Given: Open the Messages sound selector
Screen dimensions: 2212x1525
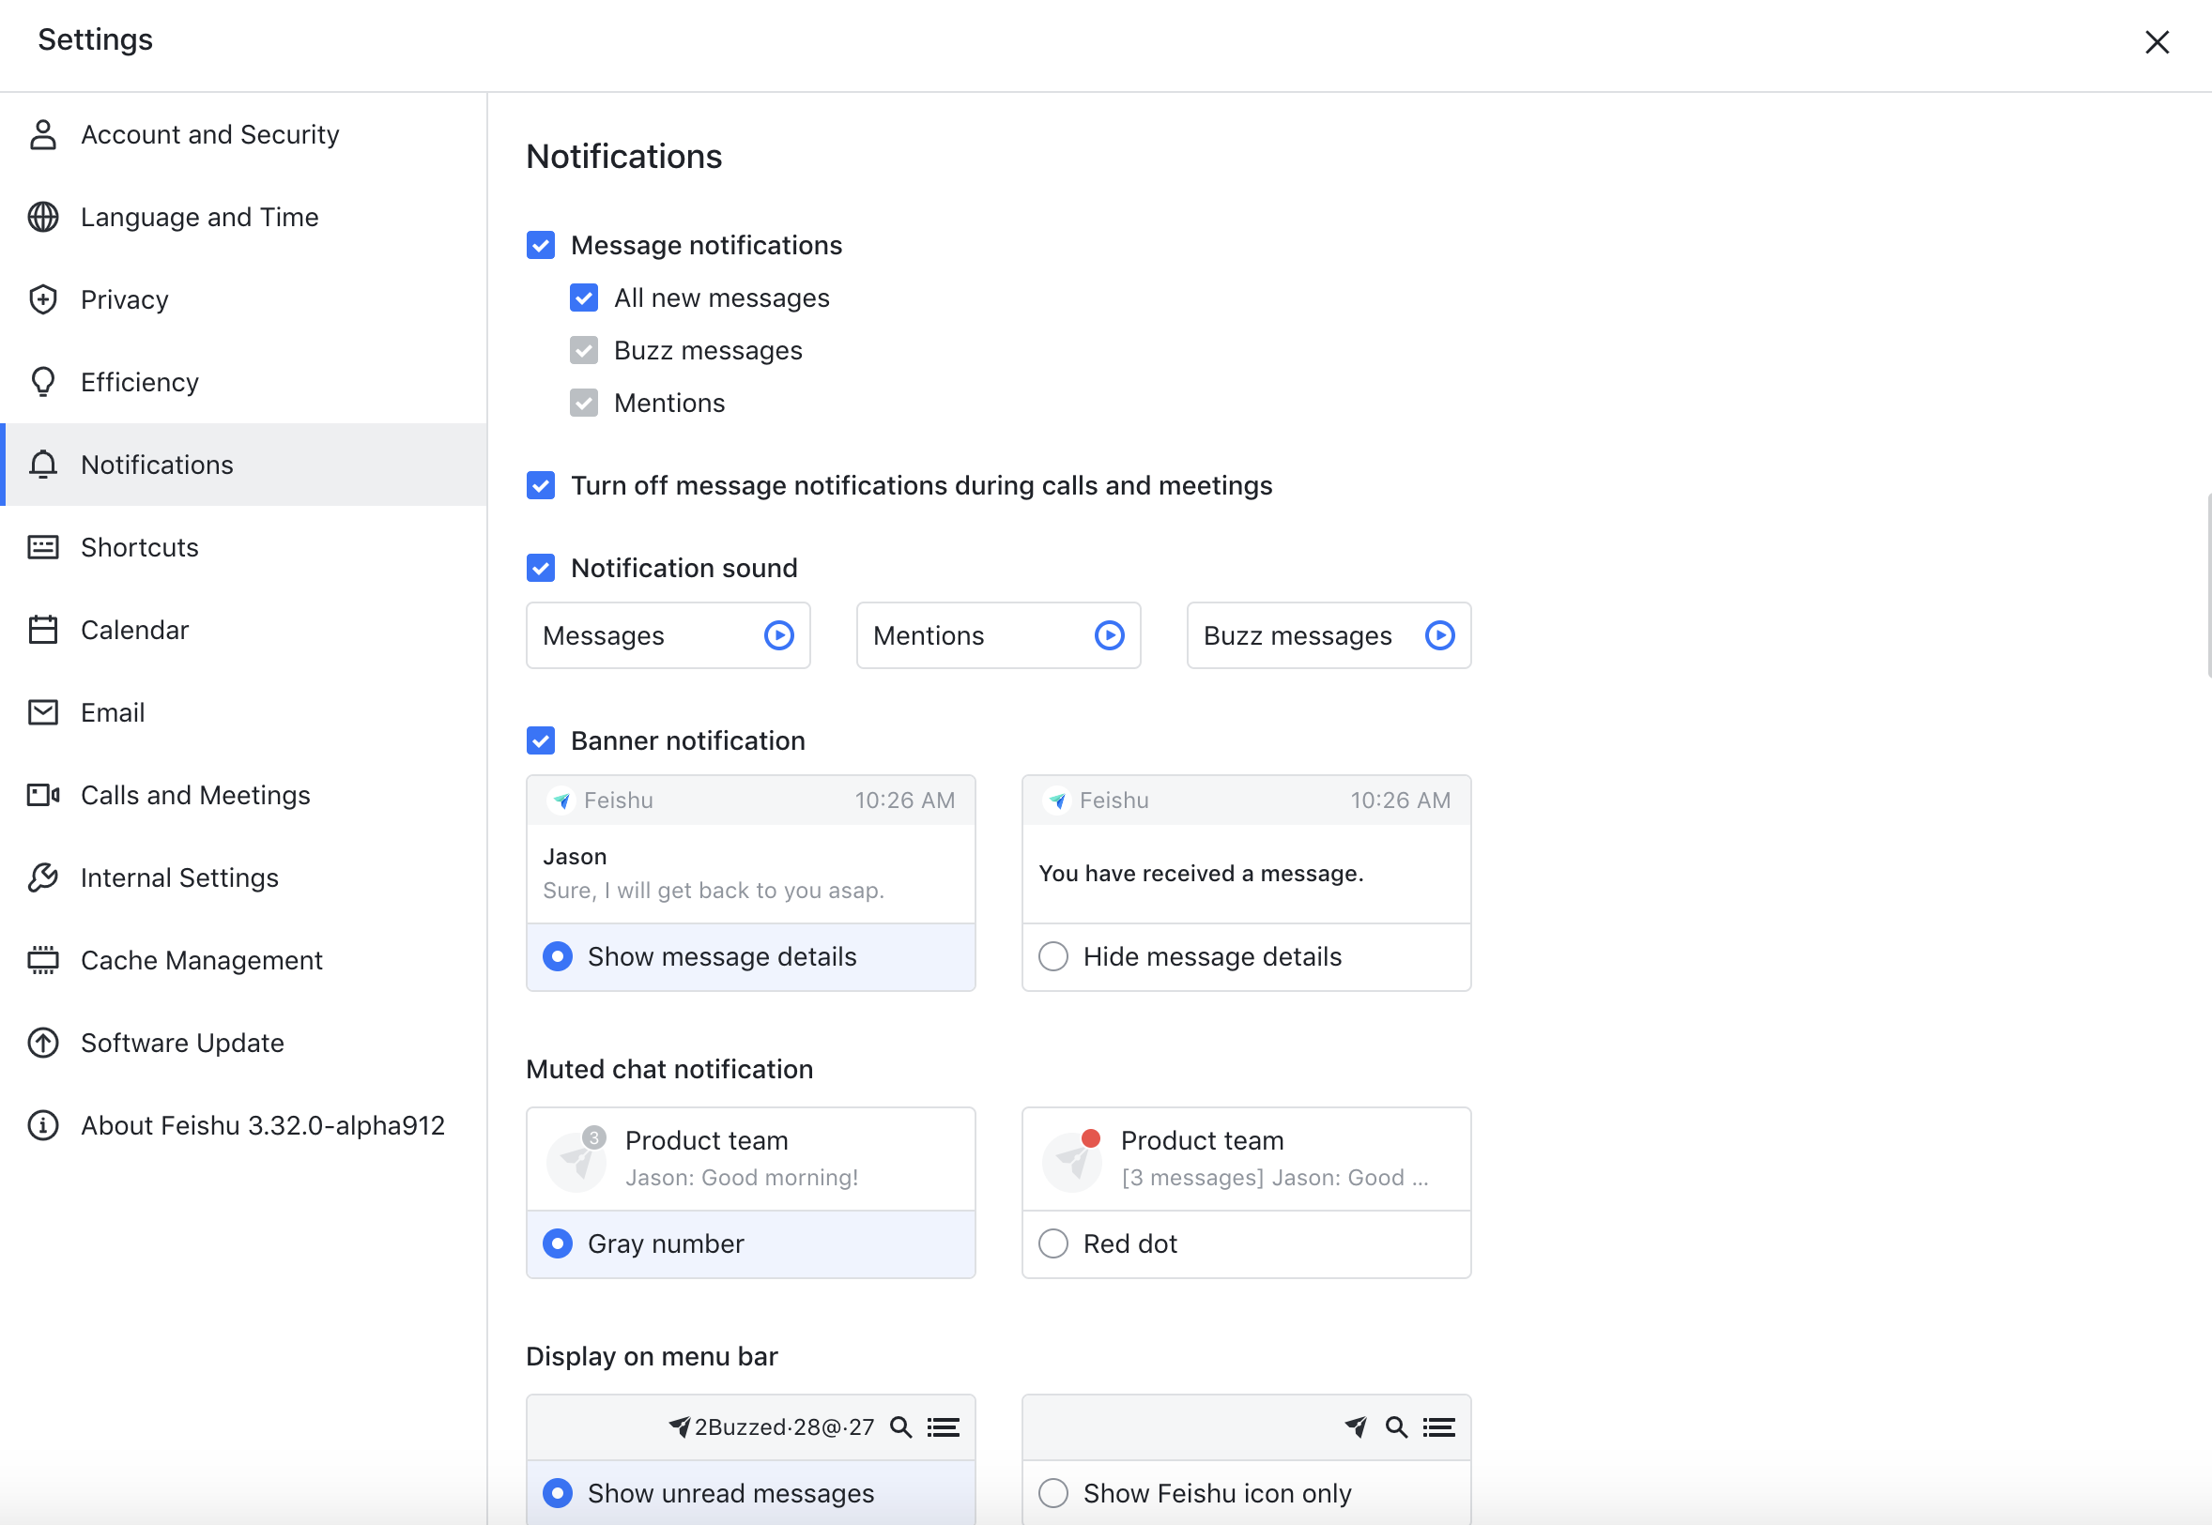Looking at the screenshot, I should click(x=668, y=635).
